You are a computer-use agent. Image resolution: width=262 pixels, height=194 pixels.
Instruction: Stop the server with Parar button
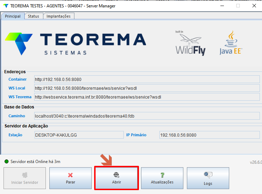tap(71, 178)
